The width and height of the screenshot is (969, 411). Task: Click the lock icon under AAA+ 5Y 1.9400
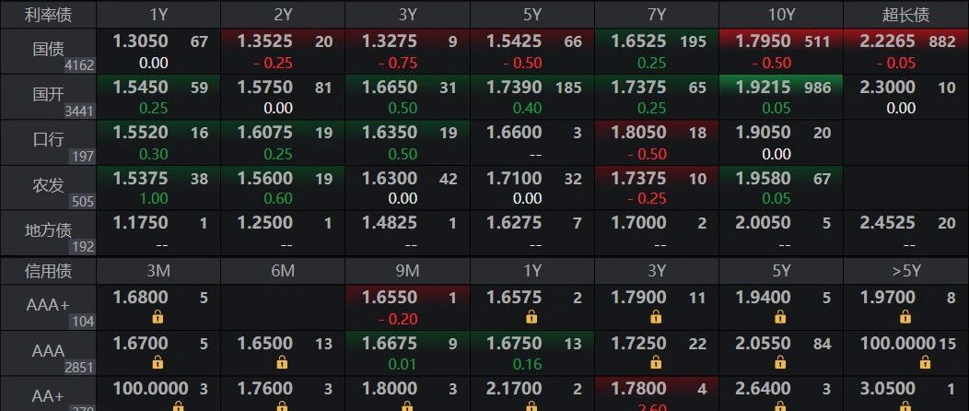coord(780,317)
